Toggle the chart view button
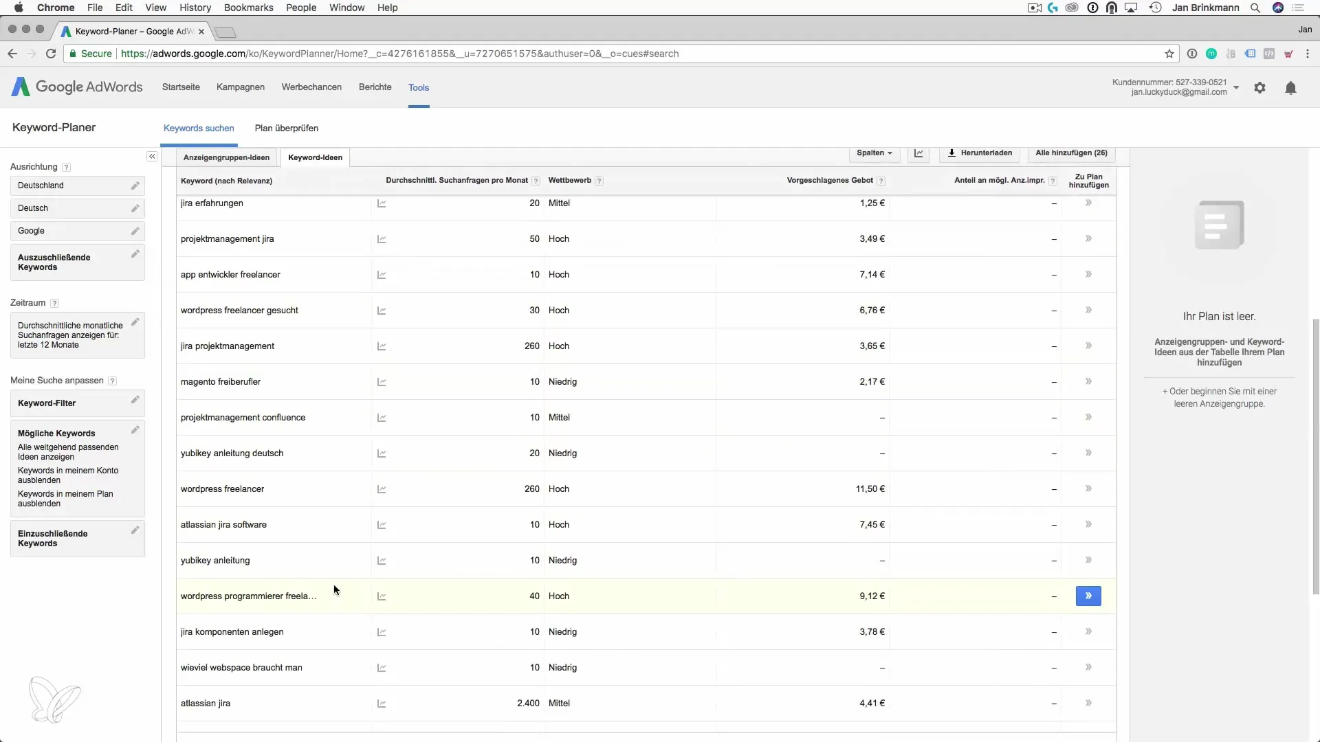Viewport: 1320px width, 742px height. tap(918, 153)
